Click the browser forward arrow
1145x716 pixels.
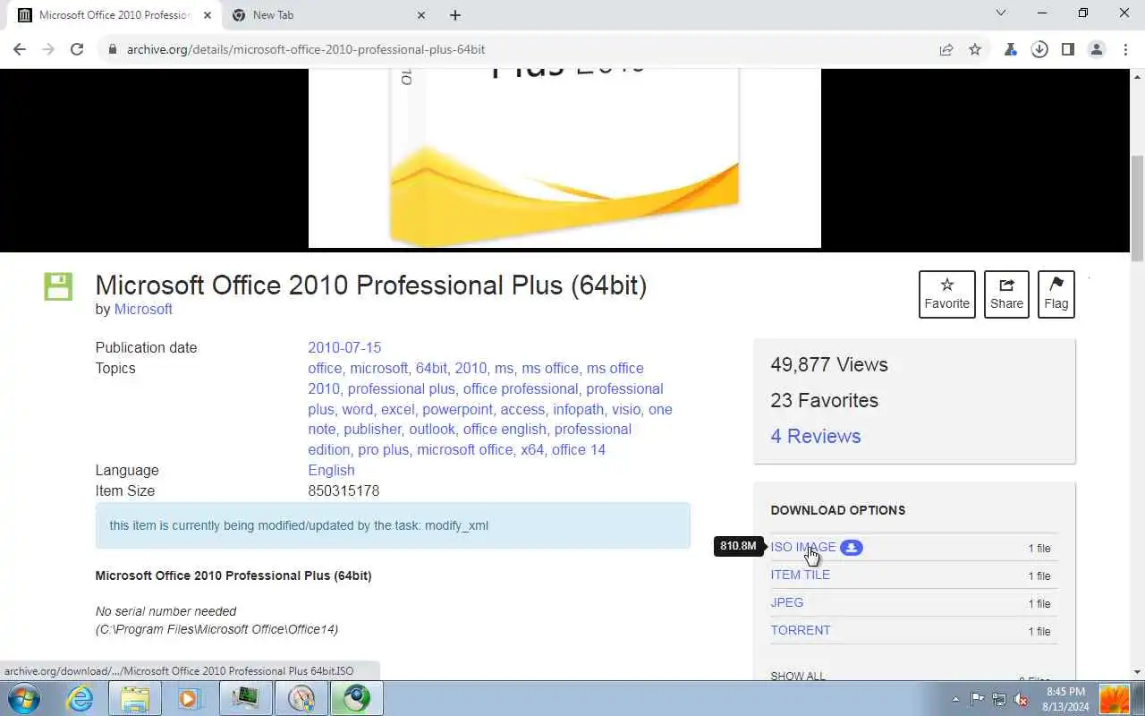48,49
